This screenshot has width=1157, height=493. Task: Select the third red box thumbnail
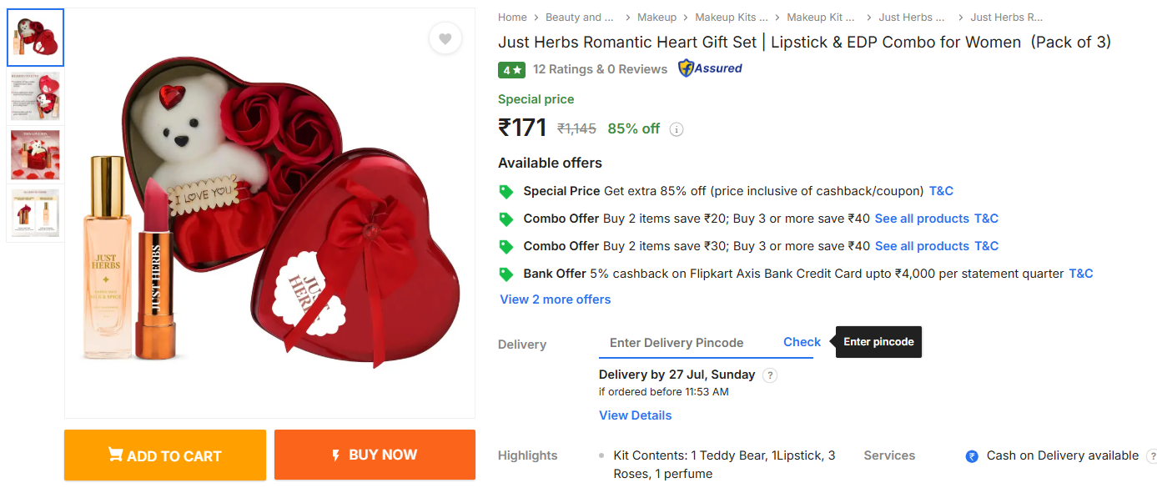tap(35, 155)
